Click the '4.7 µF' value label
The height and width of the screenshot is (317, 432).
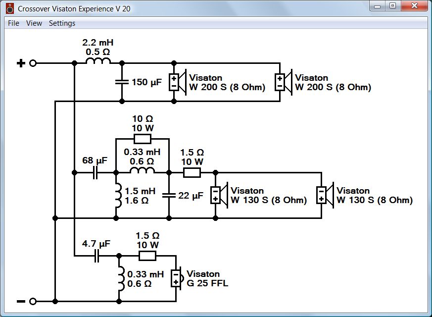(x=96, y=244)
